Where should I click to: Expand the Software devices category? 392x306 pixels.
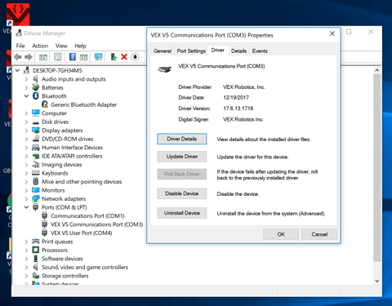pyautogui.click(x=26, y=259)
